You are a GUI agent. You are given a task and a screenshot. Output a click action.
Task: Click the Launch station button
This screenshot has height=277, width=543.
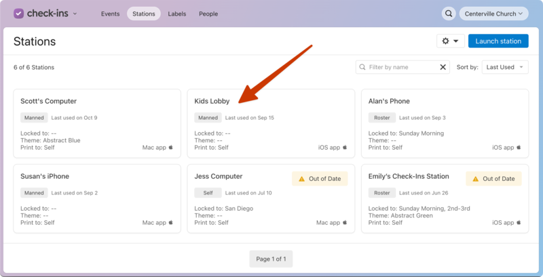click(498, 41)
